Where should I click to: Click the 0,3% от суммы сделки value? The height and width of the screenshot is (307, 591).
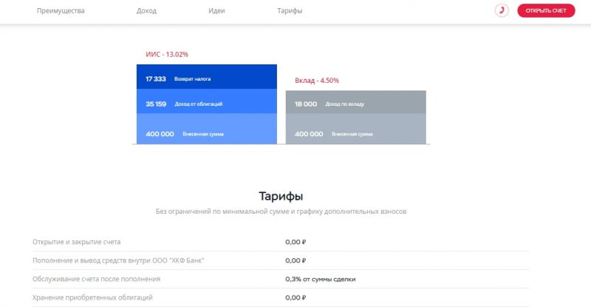(x=321, y=279)
